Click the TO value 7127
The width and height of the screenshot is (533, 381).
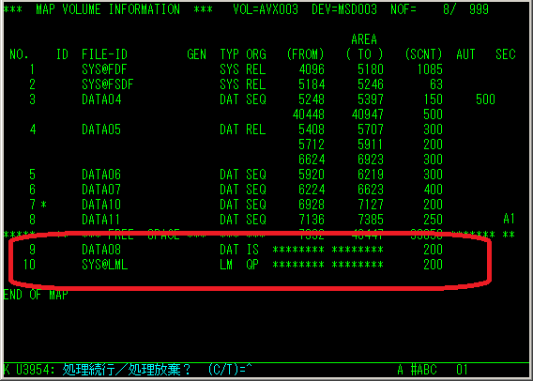pos(371,205)
